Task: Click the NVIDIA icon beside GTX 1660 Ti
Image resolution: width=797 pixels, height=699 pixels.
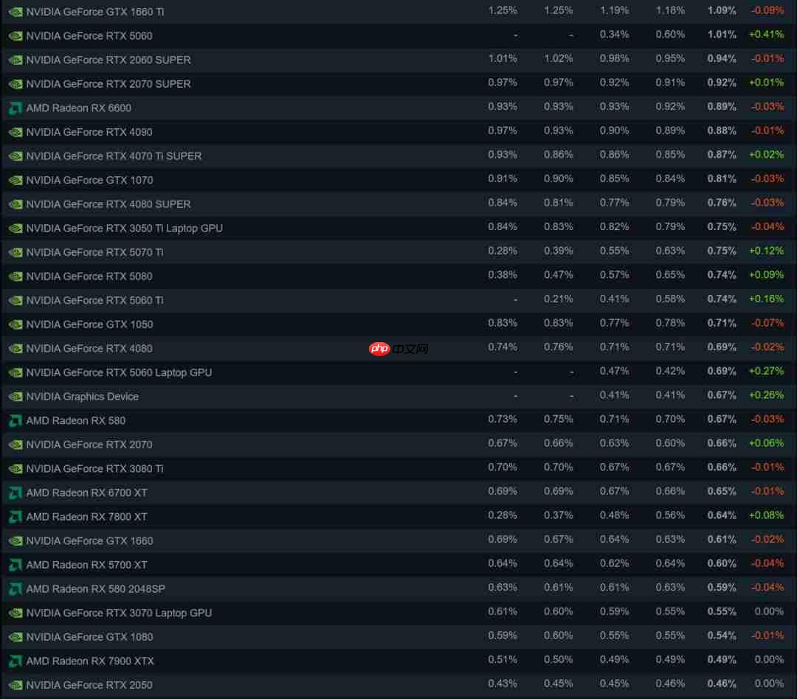Action: pos(15,12)
